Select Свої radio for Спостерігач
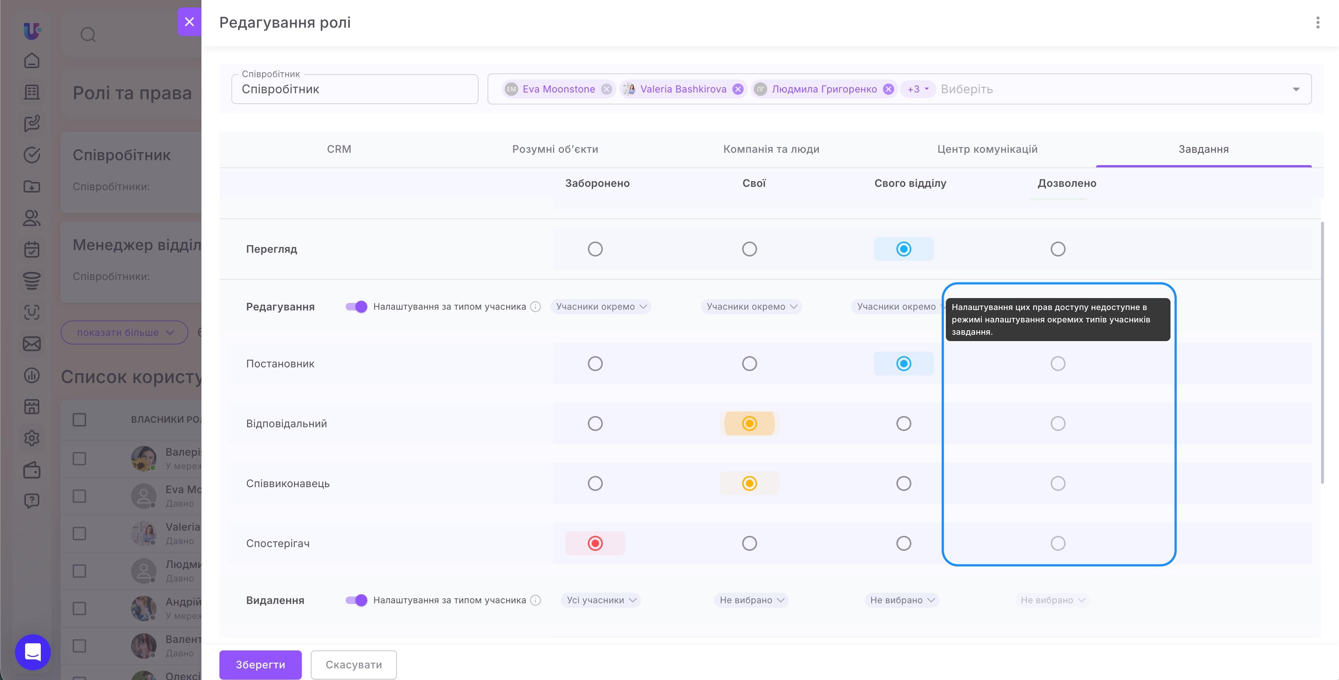 (749, 543)
